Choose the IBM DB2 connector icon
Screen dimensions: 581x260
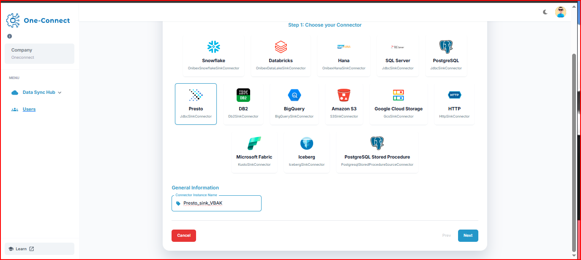[x=243, y=95]
